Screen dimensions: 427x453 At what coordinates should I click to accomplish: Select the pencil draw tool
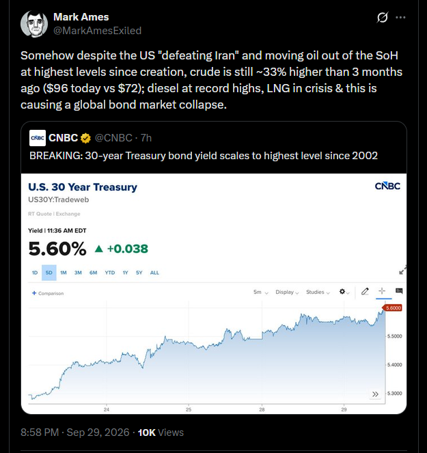click(x=365, y=291)
